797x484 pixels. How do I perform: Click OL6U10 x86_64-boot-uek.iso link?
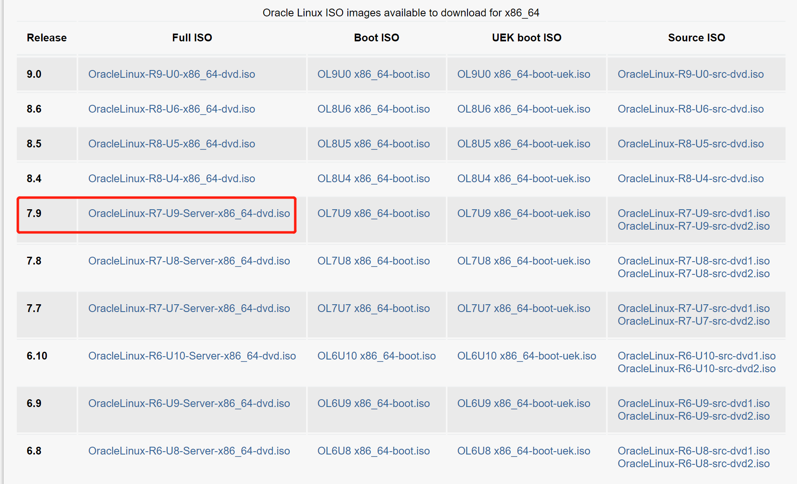tap(526, 356)
